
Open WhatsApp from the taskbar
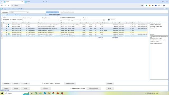pyautogui.click(x=36, y=93)
